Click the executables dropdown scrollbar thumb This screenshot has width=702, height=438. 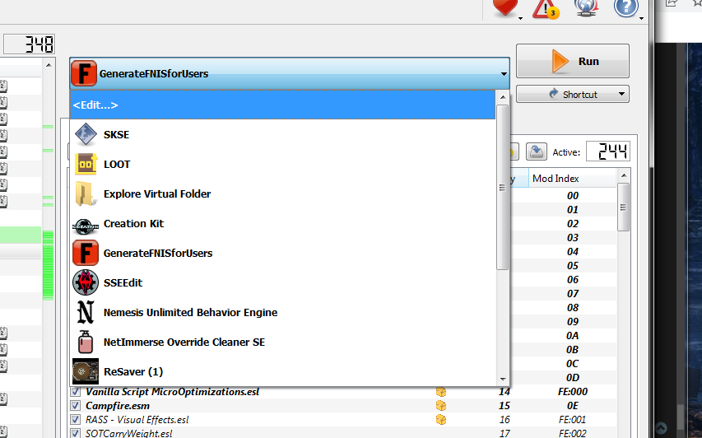(503, 187)
